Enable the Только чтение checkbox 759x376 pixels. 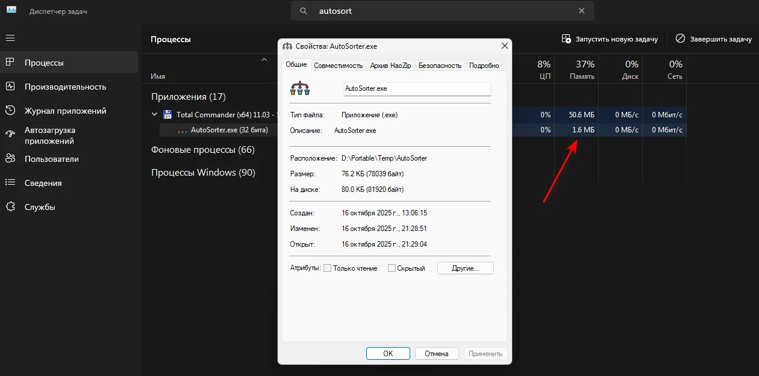(x=328, y=268)
